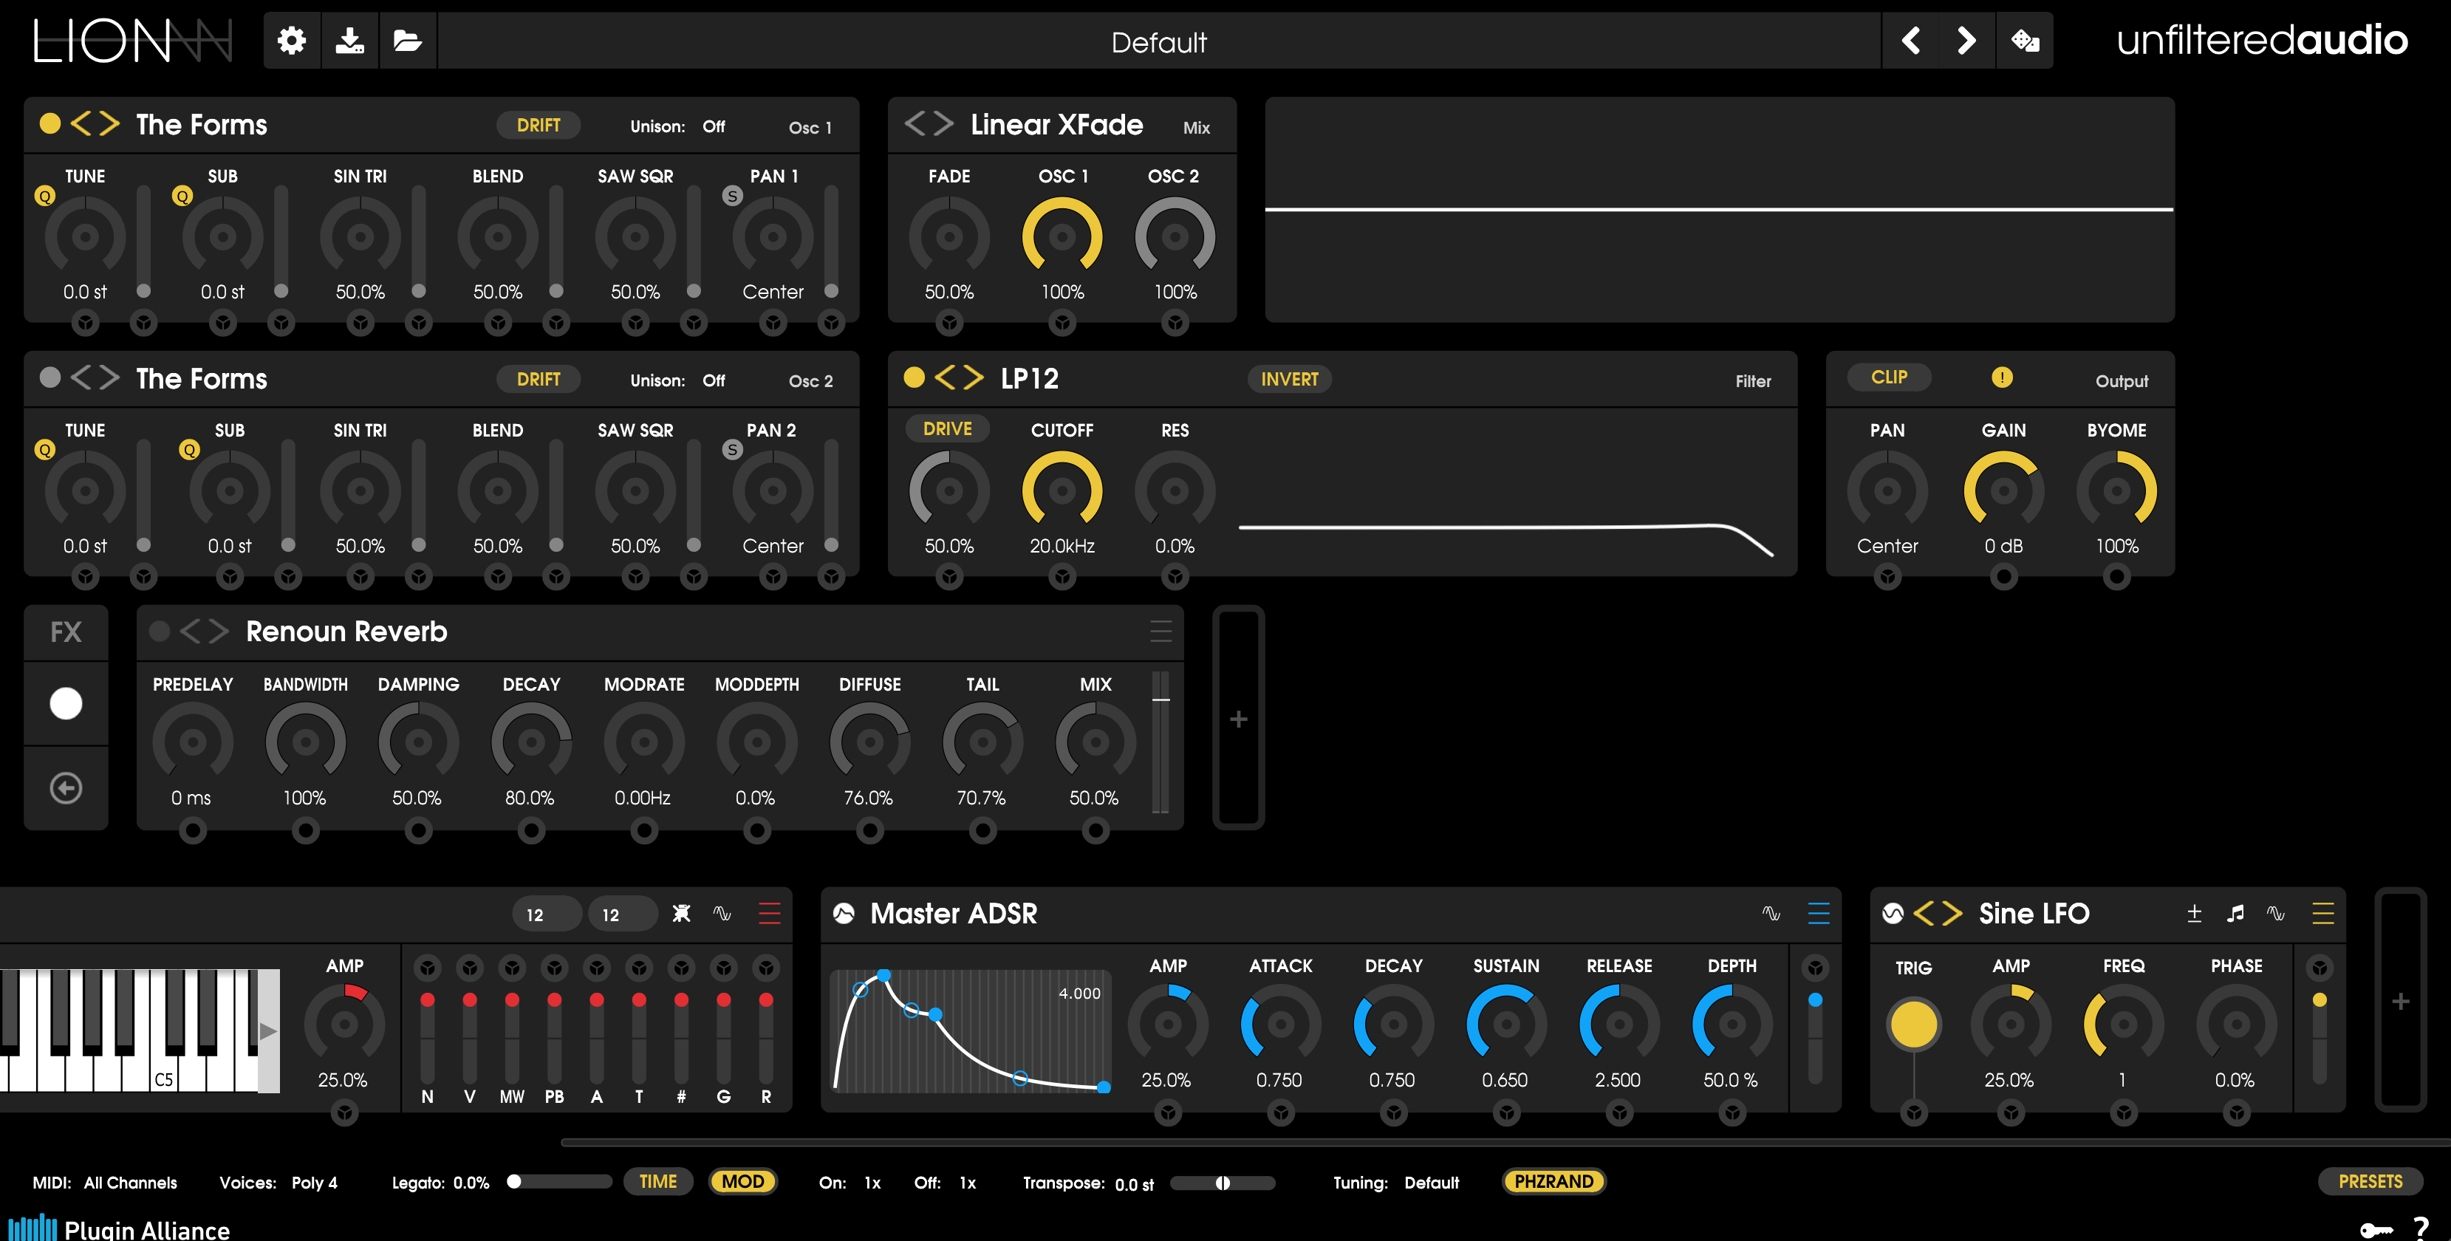This screenshot has width=2451, height=1241.
Task: Click the keyboard panel spider icon
Action: point(681,914)
